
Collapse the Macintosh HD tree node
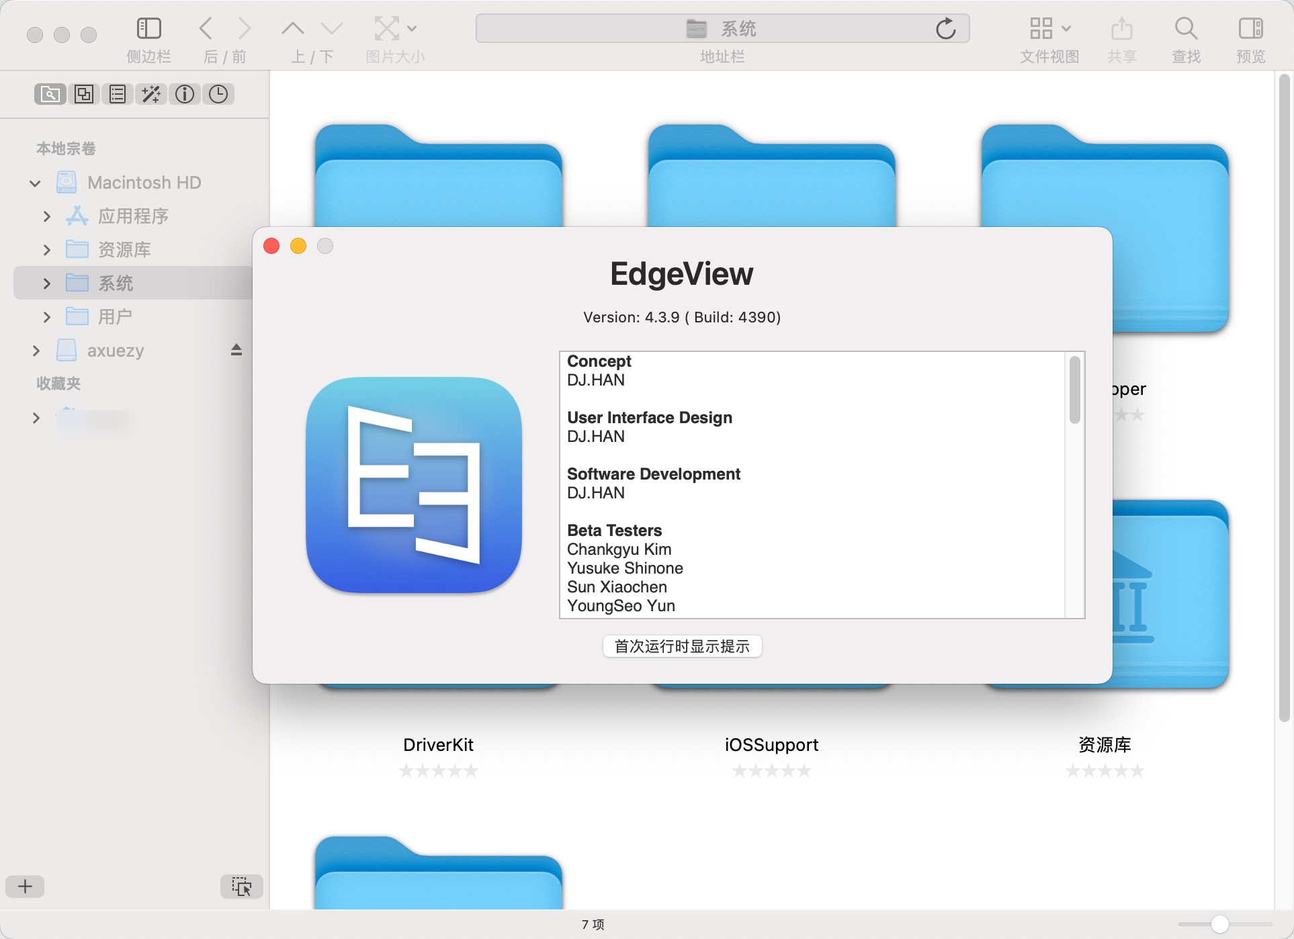pyautogui.click(x=35, y=183)
